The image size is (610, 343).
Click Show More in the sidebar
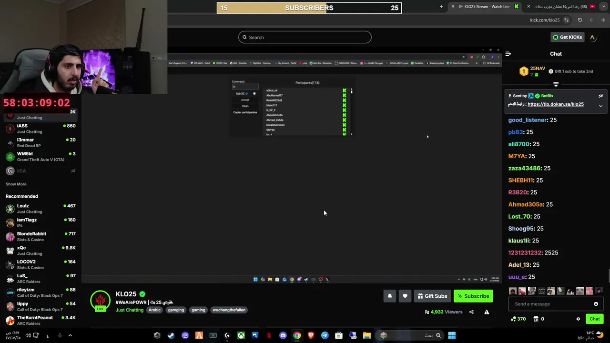[16, 184]
